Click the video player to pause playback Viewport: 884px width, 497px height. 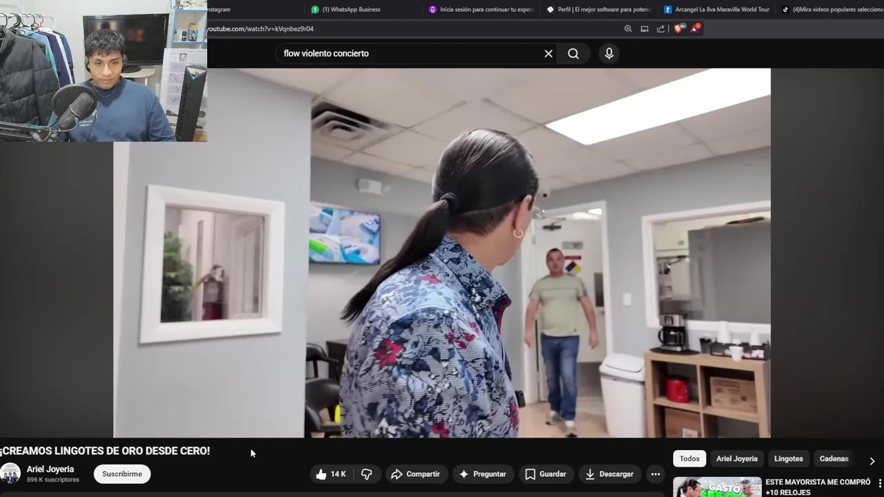point(442,253)
